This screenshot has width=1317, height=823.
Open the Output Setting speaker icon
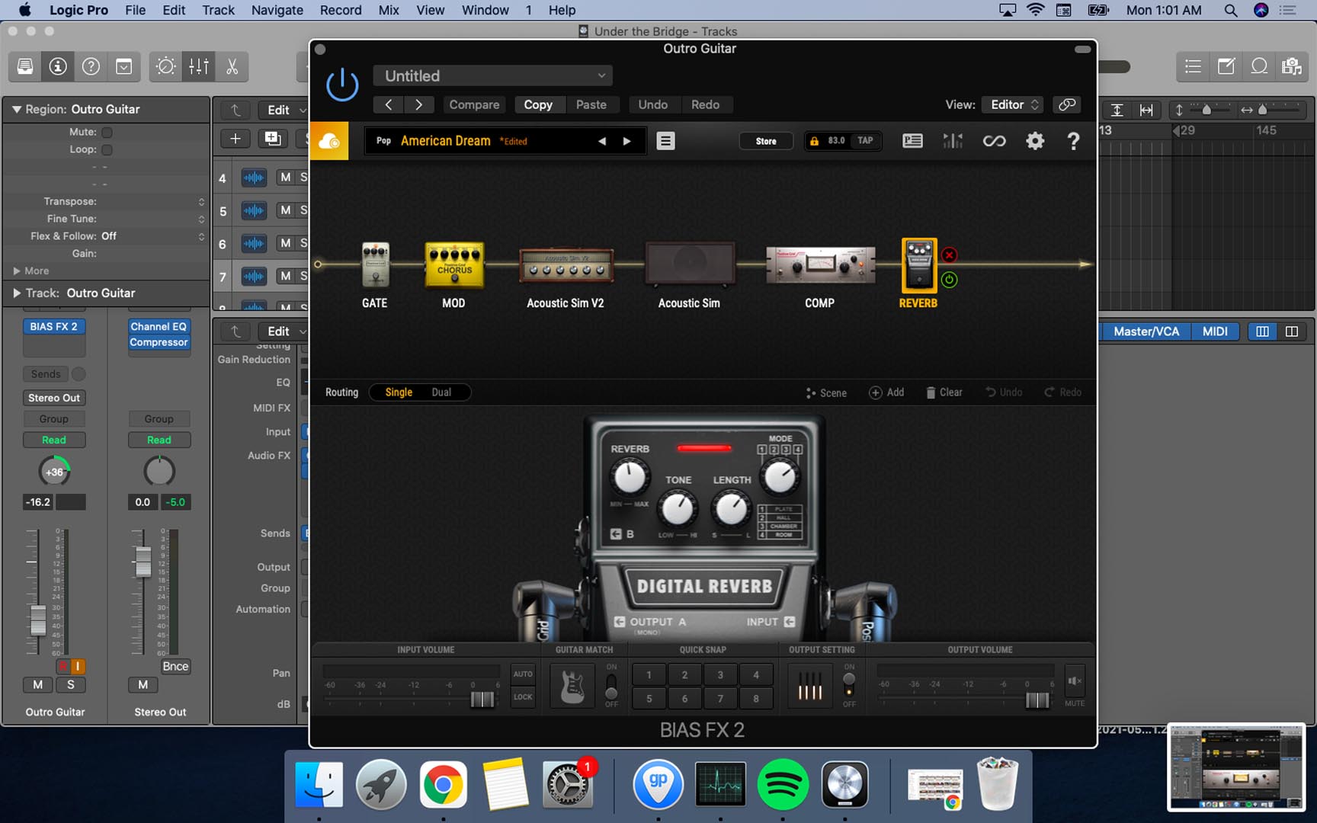pyautogui.click(x=810, y=686)
